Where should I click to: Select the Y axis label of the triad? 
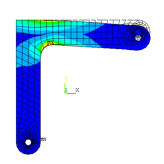pyautogui.click(x=66, y=79)
